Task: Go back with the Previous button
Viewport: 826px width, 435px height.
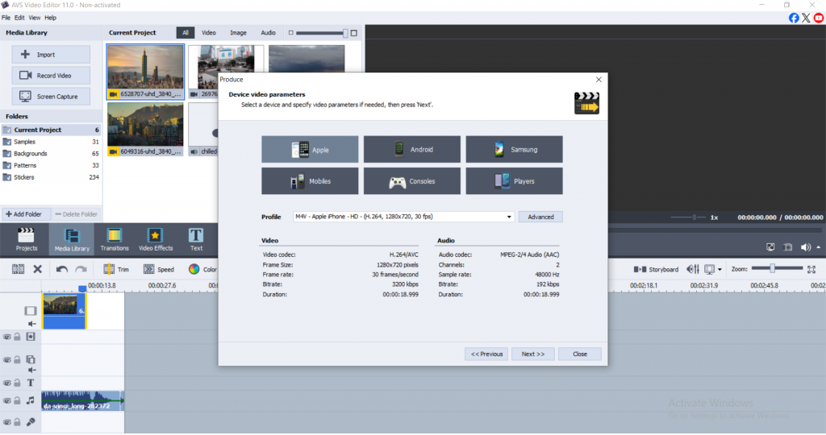Action: [x=486, y=354]
